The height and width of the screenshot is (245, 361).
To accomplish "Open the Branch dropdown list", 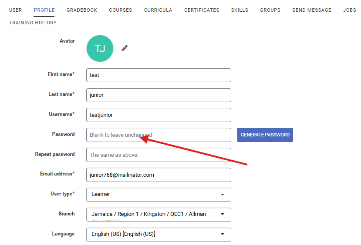I will point(159,215).
